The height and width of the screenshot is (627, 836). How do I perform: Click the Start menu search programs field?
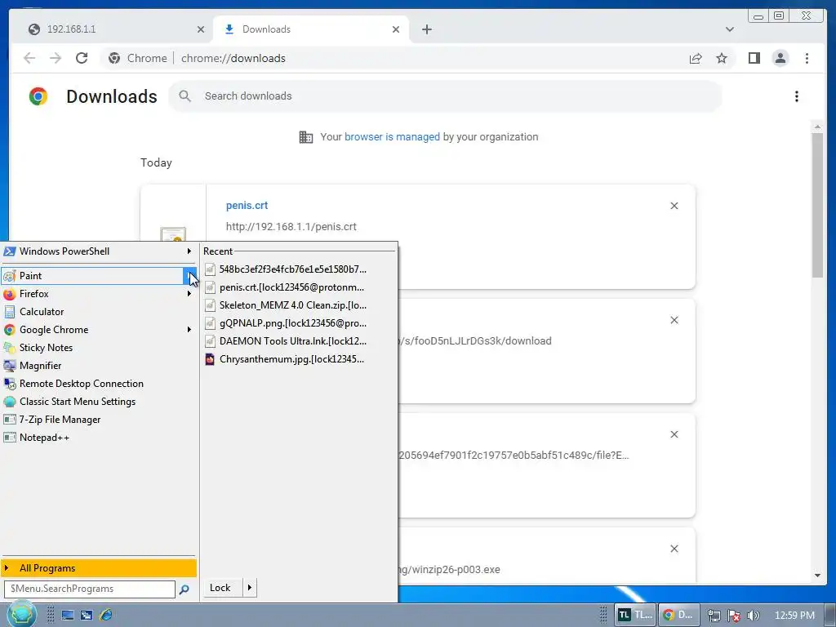[90, 589]
